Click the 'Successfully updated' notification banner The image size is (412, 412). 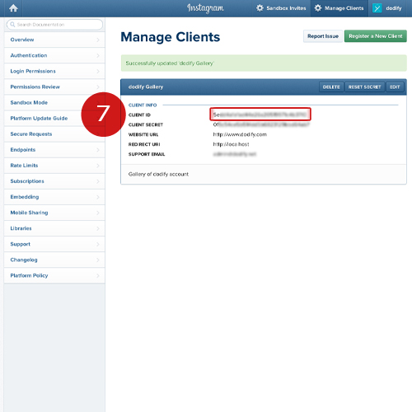point(264,63)
